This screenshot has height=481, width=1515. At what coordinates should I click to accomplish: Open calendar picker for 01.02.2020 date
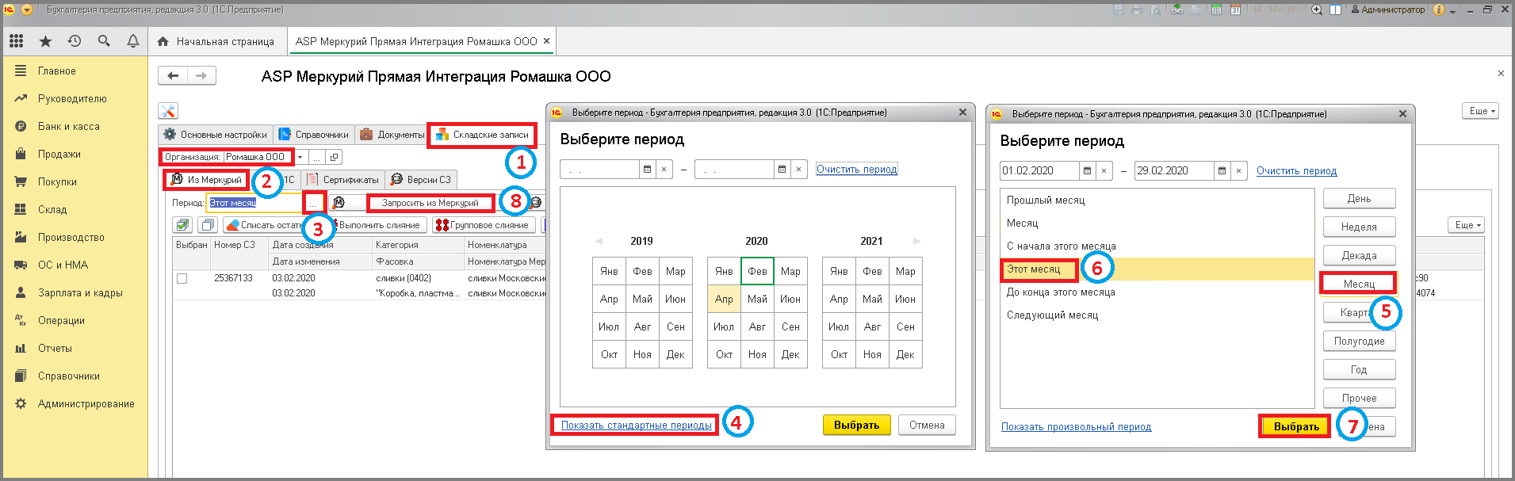tap(1087, 170)
